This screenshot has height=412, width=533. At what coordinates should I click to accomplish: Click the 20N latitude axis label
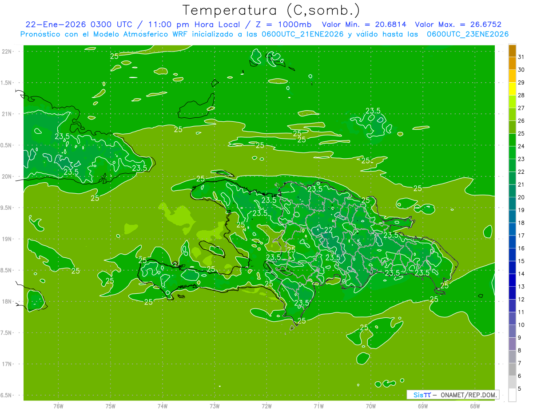tap(6, 176)
